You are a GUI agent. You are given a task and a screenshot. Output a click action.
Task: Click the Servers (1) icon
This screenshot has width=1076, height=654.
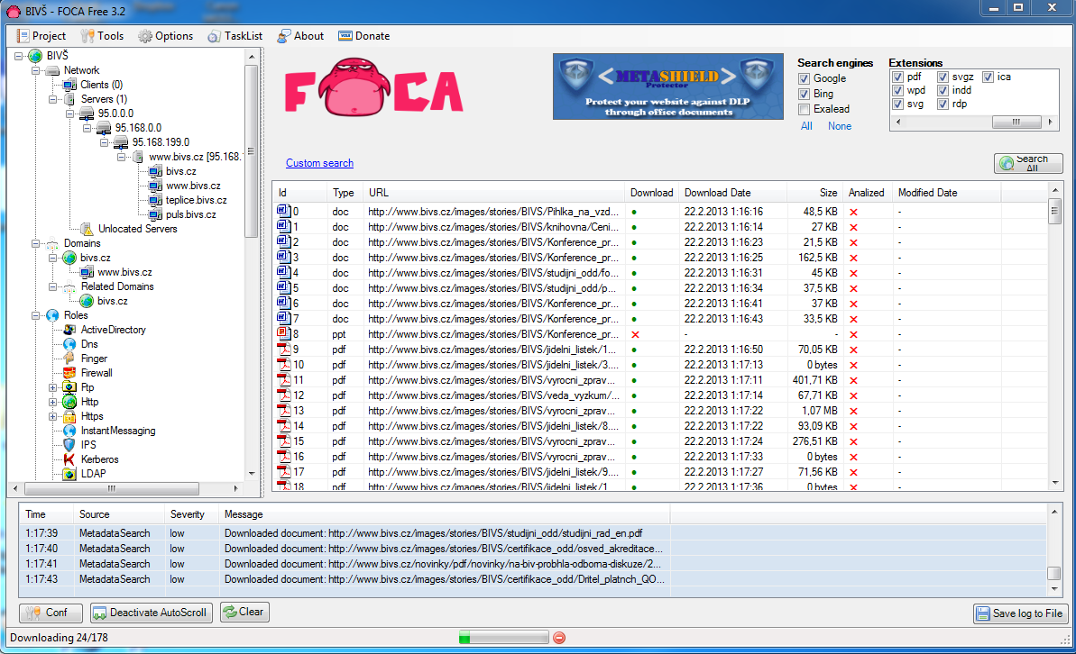click(x=69, y=99)
